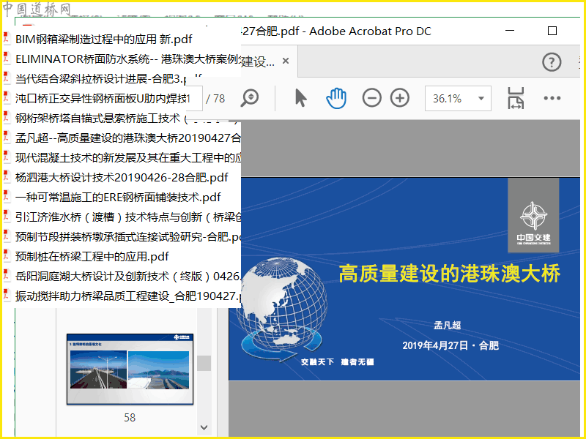Select file 预制节段拼装桥墩承插式连接试验研究-合肥
This screenshot has height=439, width=586.
(x=128, y=236)
